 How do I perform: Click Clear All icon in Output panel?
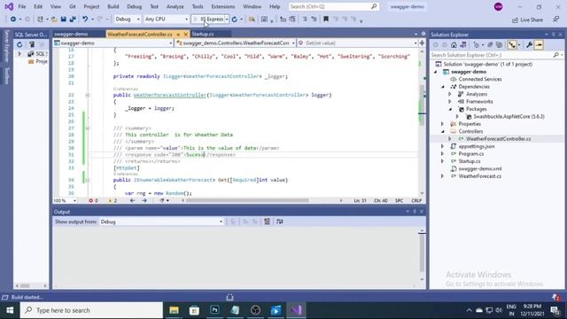pyautogui.click(x=267, y=222)
